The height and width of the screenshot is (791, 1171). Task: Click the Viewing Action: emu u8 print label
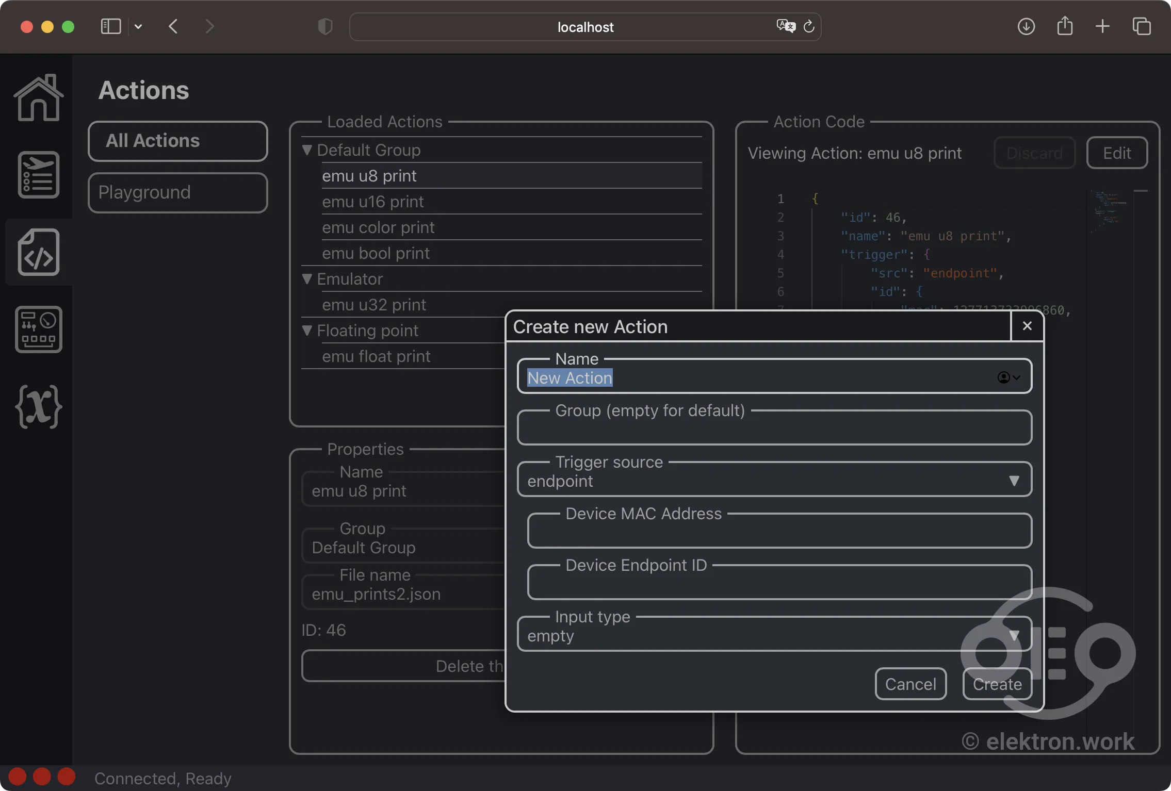pos(854,153)
